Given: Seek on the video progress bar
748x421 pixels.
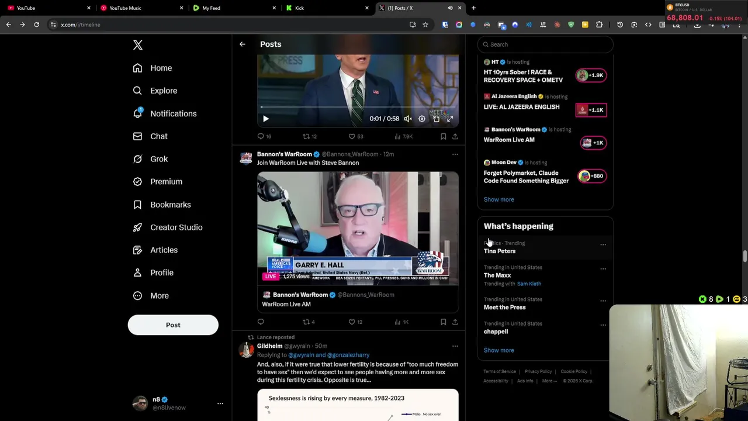Looking at the screenshot, I should coord(358,107).
